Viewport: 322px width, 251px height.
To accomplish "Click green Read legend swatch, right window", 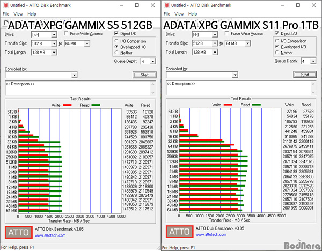I will 257,105.
